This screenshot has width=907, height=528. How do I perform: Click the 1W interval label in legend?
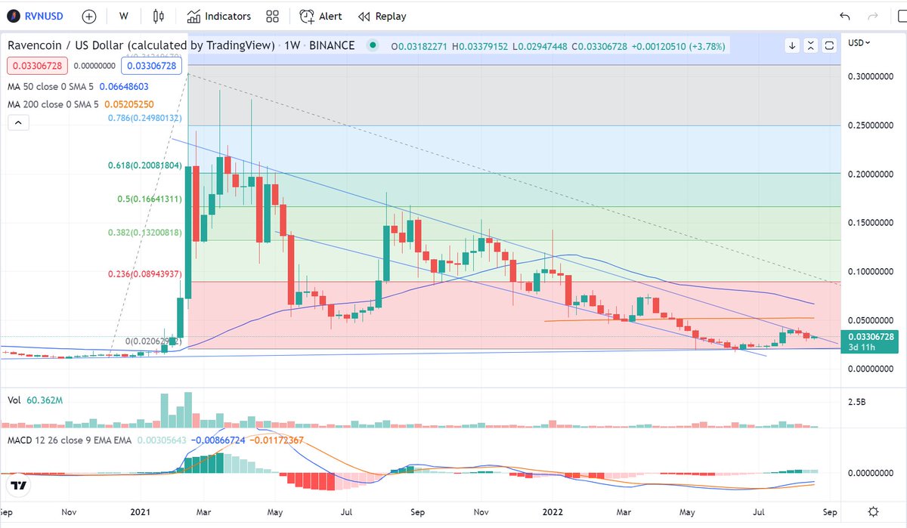291,45
